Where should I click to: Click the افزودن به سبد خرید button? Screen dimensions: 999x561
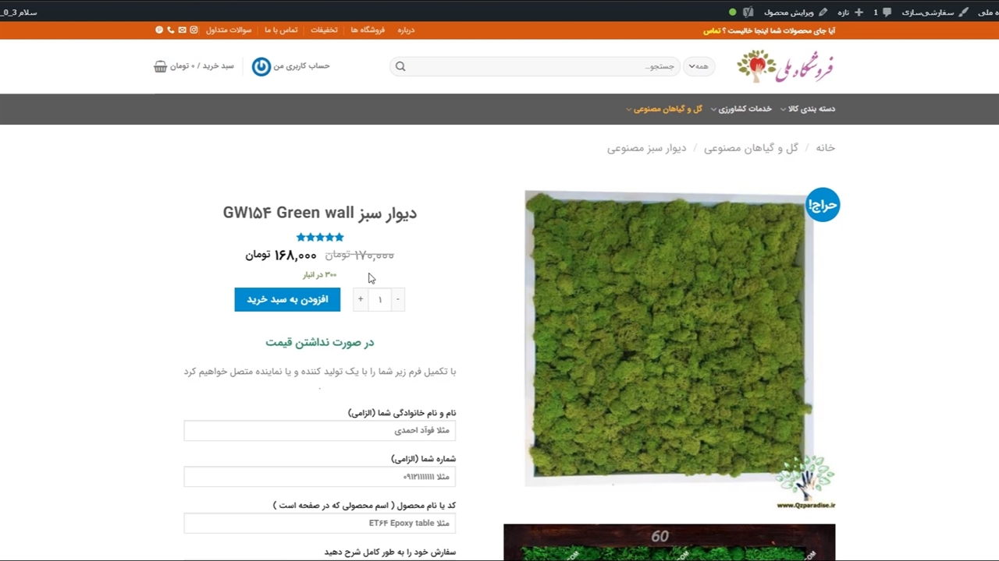pyautogui.click(x=287, y=299)
